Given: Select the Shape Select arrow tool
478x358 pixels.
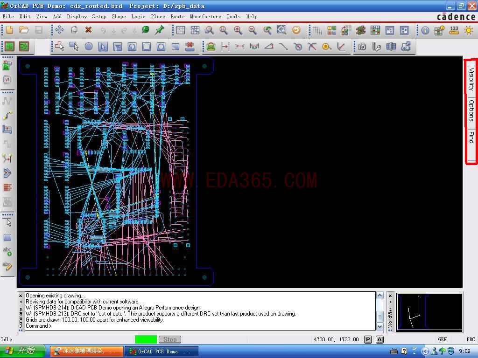Looking at the screenshot, I should pos(103,47).
